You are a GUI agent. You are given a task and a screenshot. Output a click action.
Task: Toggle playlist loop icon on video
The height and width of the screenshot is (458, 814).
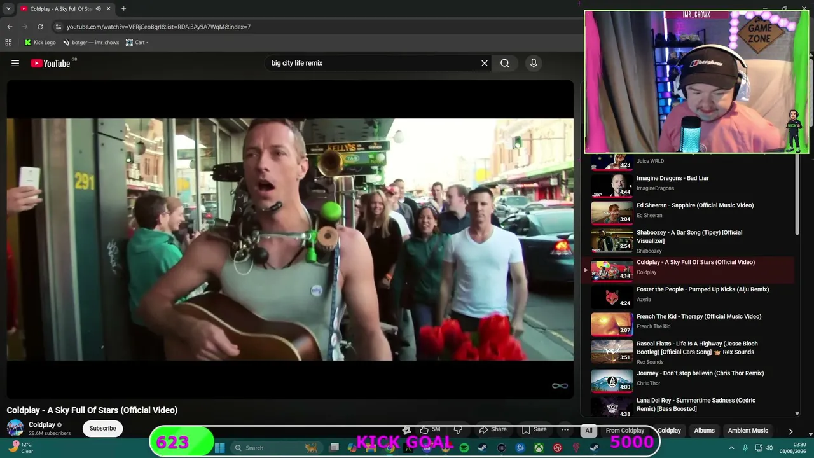click(x=560, y=385)
